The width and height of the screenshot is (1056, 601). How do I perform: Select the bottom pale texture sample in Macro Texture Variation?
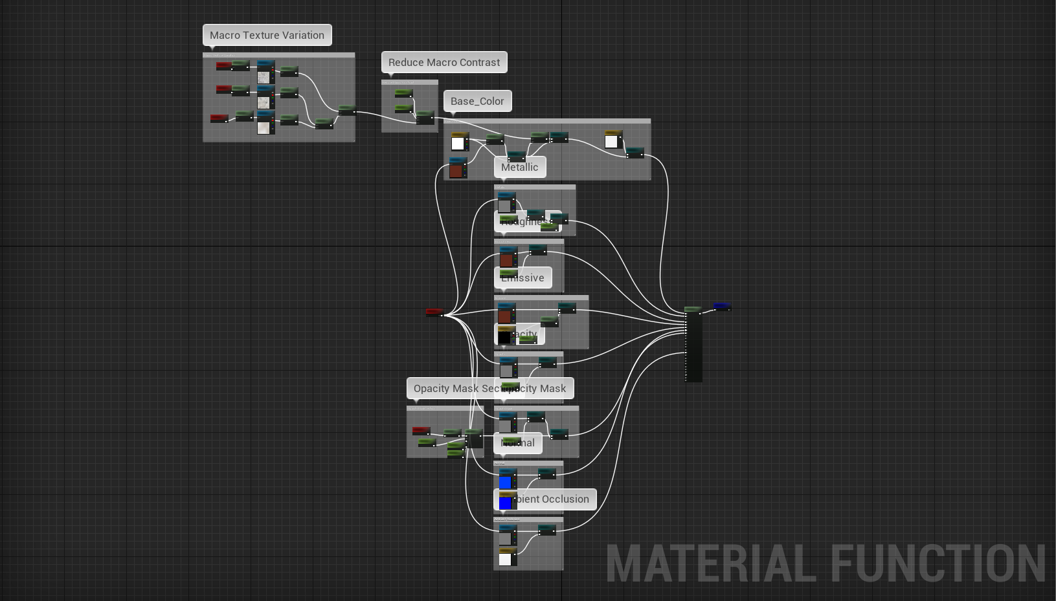tap(265, 123)
